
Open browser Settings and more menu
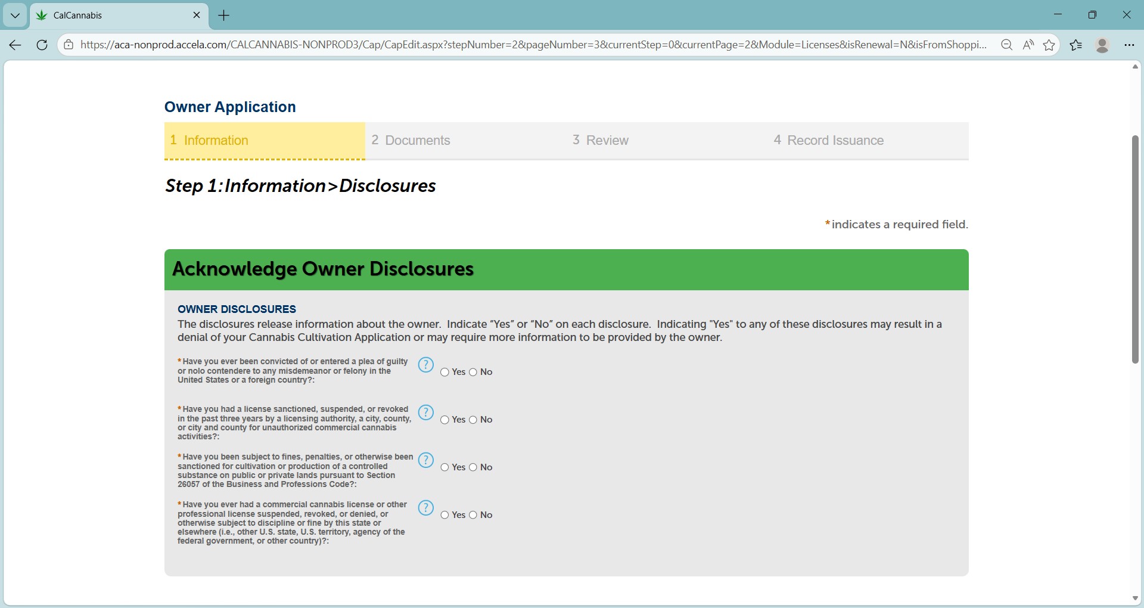point(1129,45)
